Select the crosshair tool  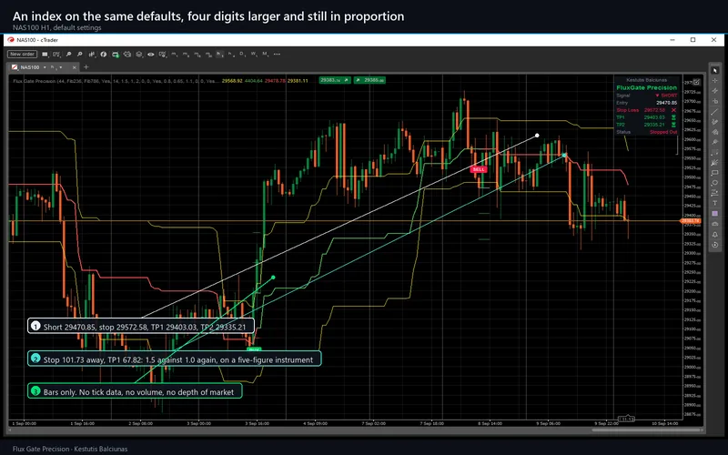[x=715, y=80]
